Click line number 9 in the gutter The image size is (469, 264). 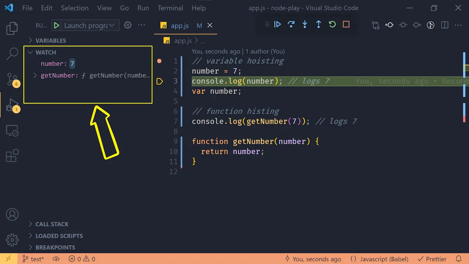click(x=175, y=142)
